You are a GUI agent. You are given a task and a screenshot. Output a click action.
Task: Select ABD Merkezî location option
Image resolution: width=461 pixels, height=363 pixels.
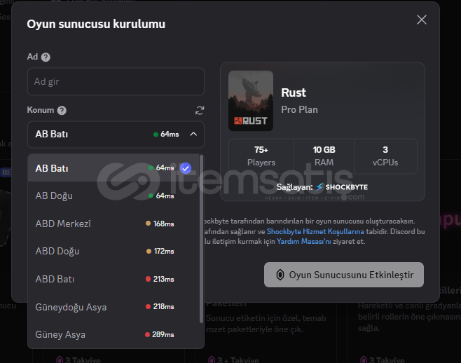(x=113, y=224)
